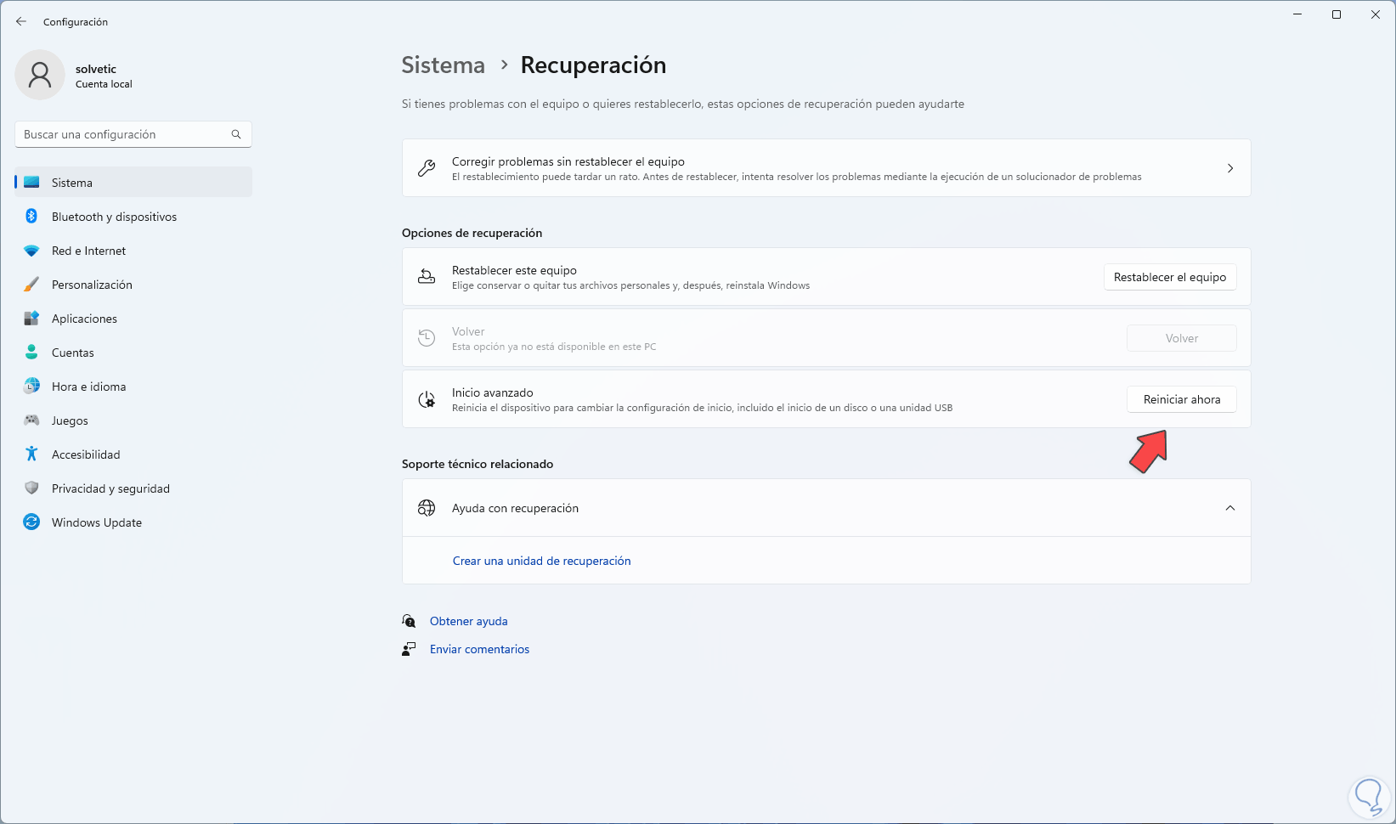The image size is (1396, 824).
Task: Focus the Buscar una configuración search box
Action: [x=123, y=134]
